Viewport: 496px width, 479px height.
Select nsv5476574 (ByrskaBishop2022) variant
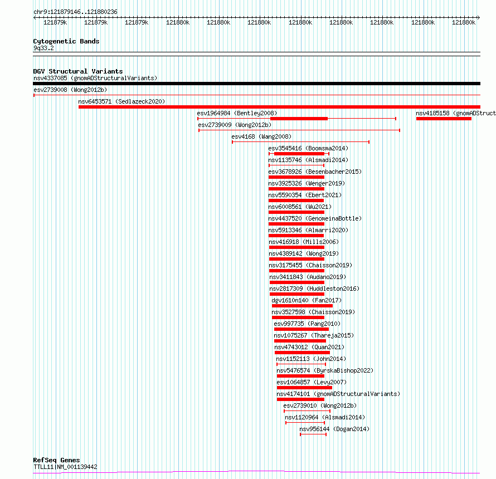pos(325,370)
